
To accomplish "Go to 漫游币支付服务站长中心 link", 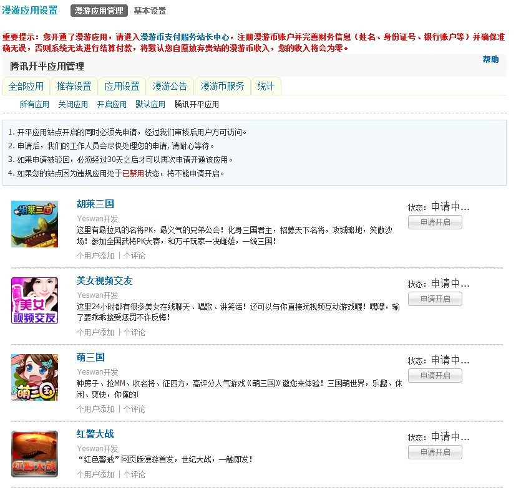I will tap(185, 37).
